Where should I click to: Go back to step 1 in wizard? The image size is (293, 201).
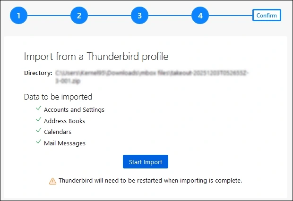tap(18, 16)
